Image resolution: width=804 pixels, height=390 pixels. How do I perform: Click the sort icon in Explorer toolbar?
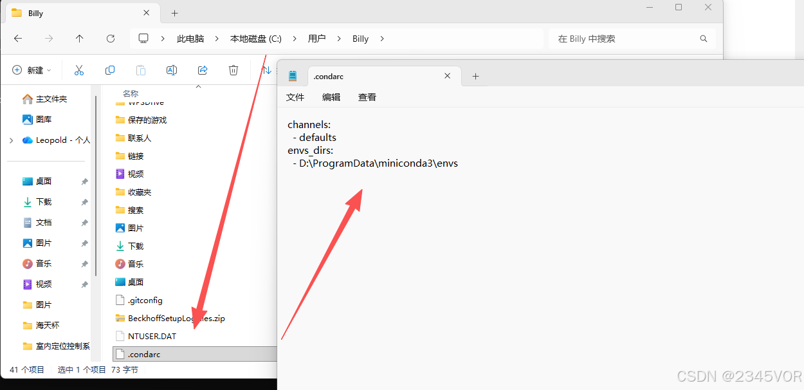pyautogui.click(x=266, y=70)
